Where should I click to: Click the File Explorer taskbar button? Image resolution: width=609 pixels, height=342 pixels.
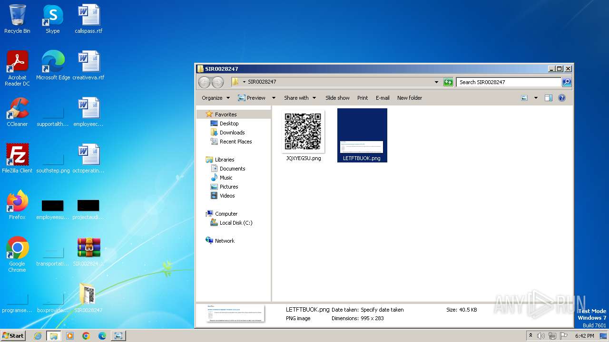[x=53, y=336]
